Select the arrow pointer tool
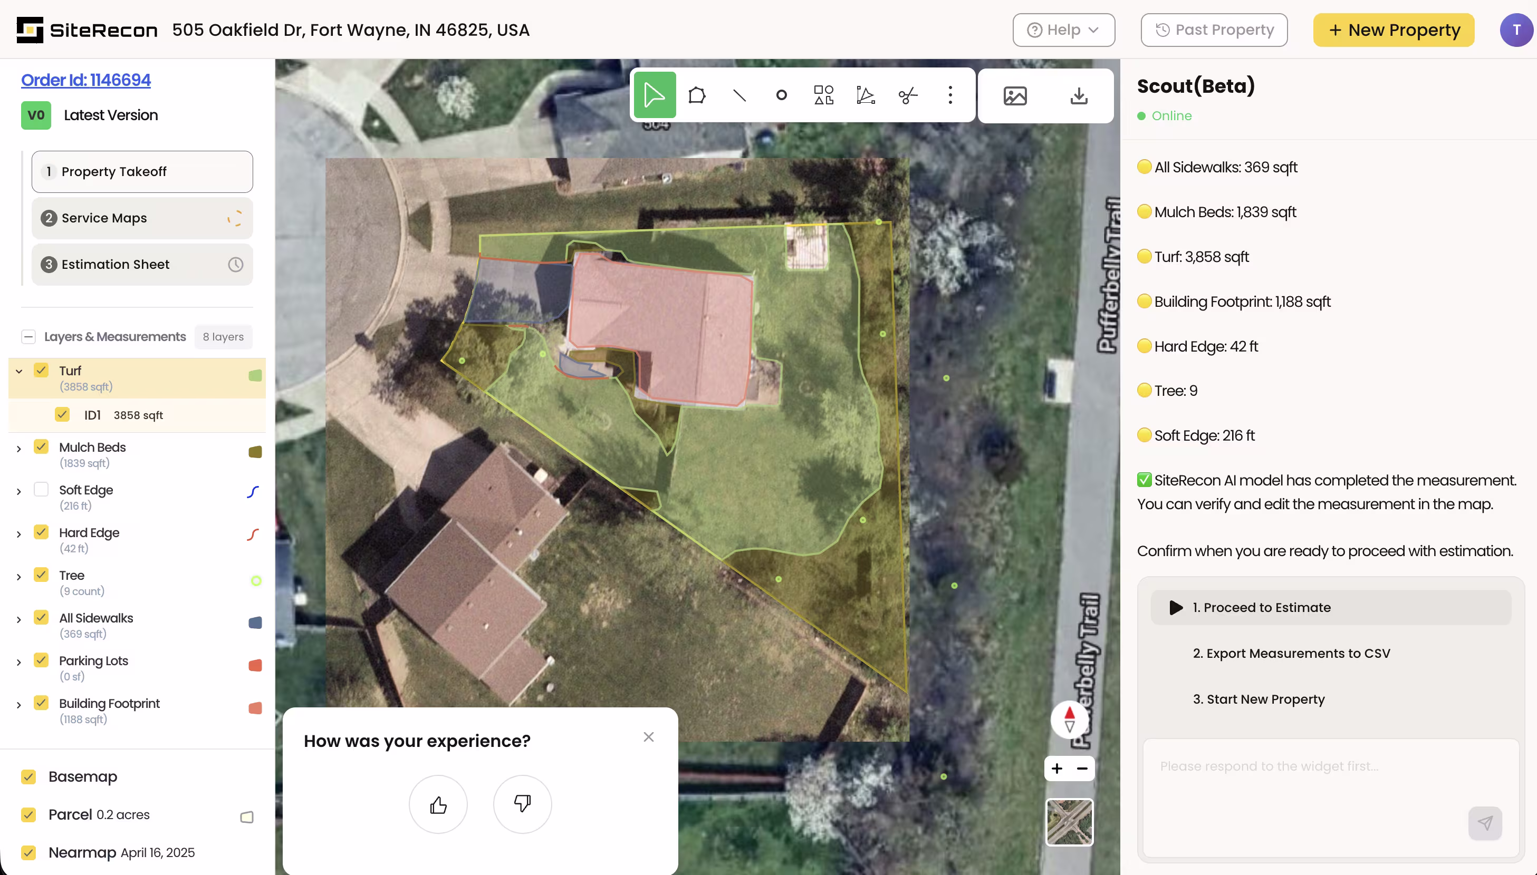 (x=654, y=95)
